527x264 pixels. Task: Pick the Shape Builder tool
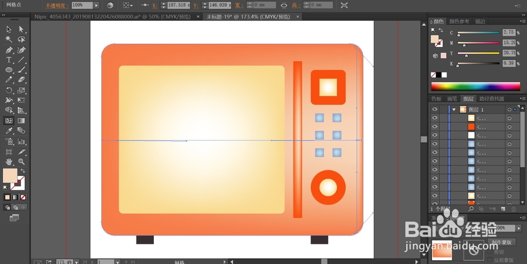[x=9, y=110]
